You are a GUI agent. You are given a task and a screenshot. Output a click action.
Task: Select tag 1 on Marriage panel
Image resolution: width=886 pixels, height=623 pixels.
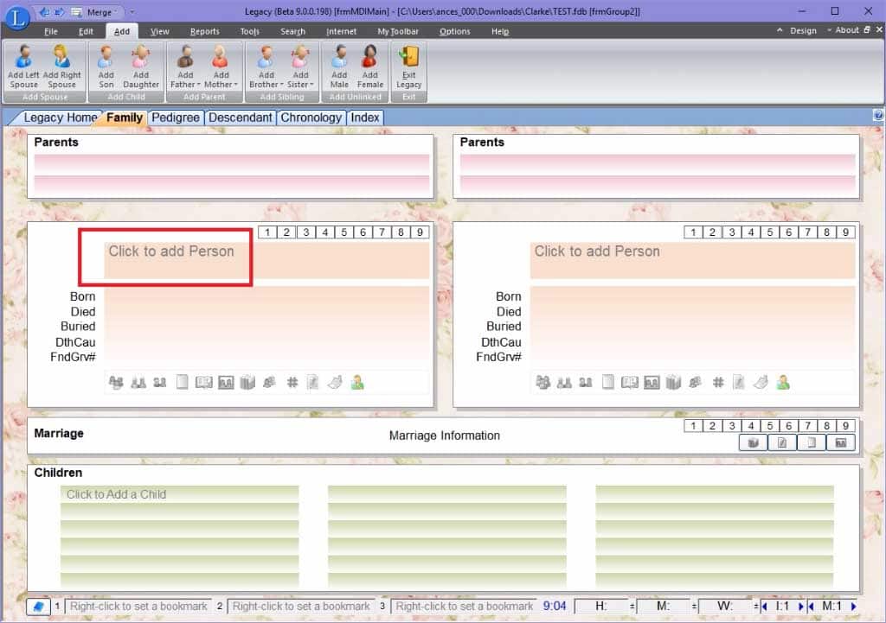[693, 425]
